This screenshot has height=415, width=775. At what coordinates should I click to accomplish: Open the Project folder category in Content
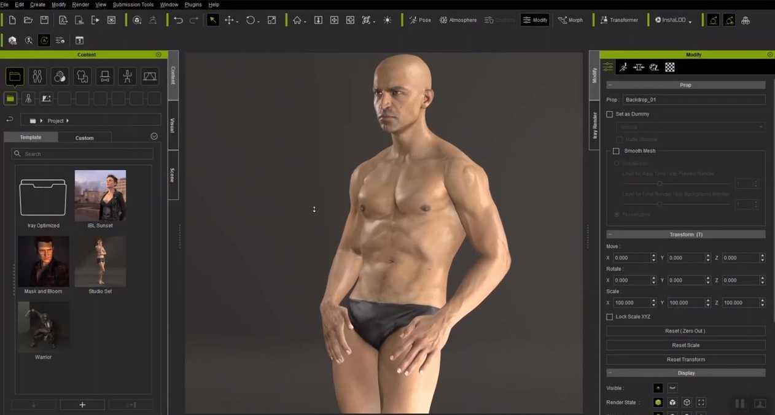15,77
